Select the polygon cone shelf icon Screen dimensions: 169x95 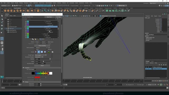pos(14,11)
